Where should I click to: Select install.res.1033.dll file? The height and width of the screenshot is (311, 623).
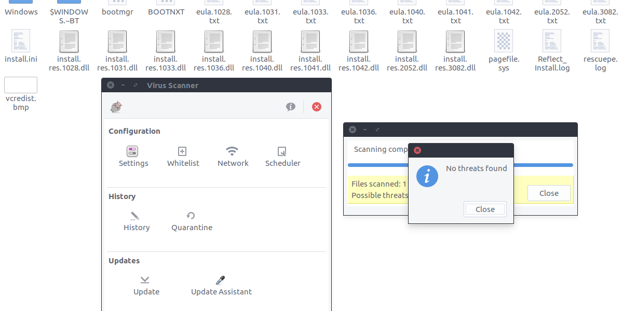tap(166, 51)
